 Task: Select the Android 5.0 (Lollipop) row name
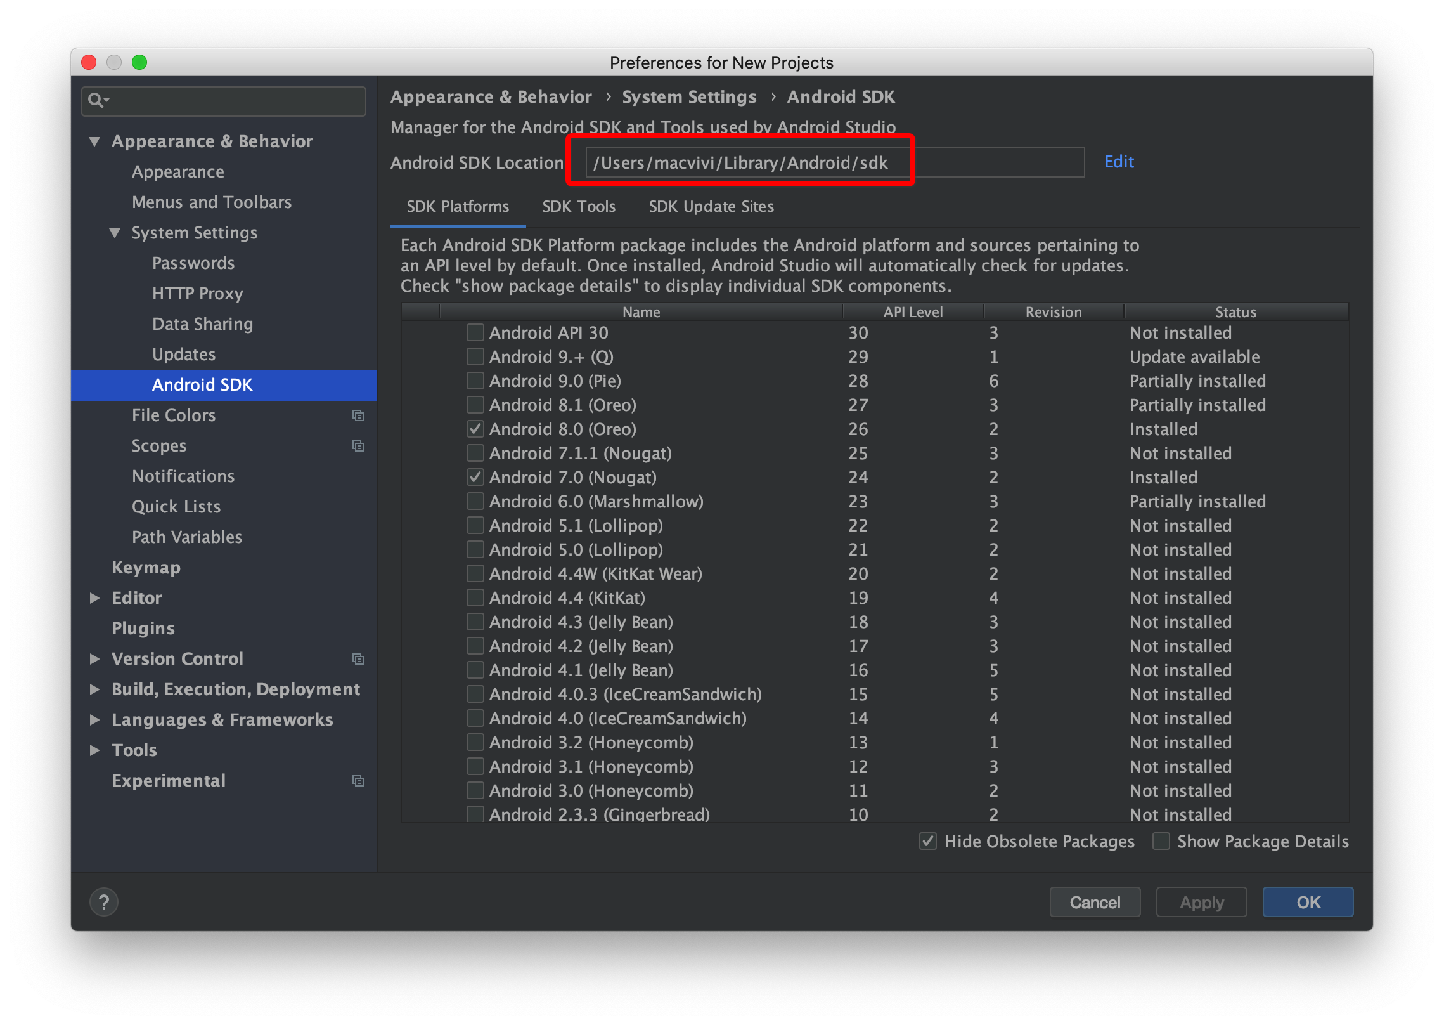tap(576, 550)
